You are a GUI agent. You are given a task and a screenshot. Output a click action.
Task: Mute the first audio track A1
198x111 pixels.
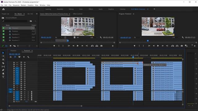(x=25, y=92)
